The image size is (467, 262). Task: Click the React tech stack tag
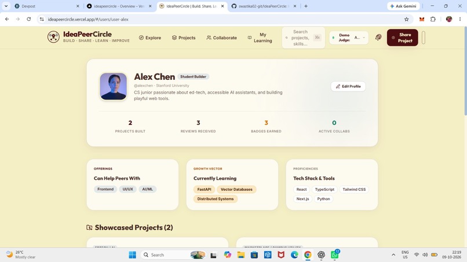(x=301, y=190)
